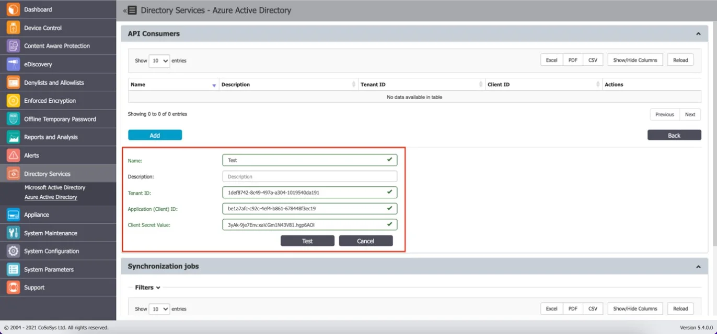Click the Back button
Viewport: 717px width, 334px height.
coord(674,135)
